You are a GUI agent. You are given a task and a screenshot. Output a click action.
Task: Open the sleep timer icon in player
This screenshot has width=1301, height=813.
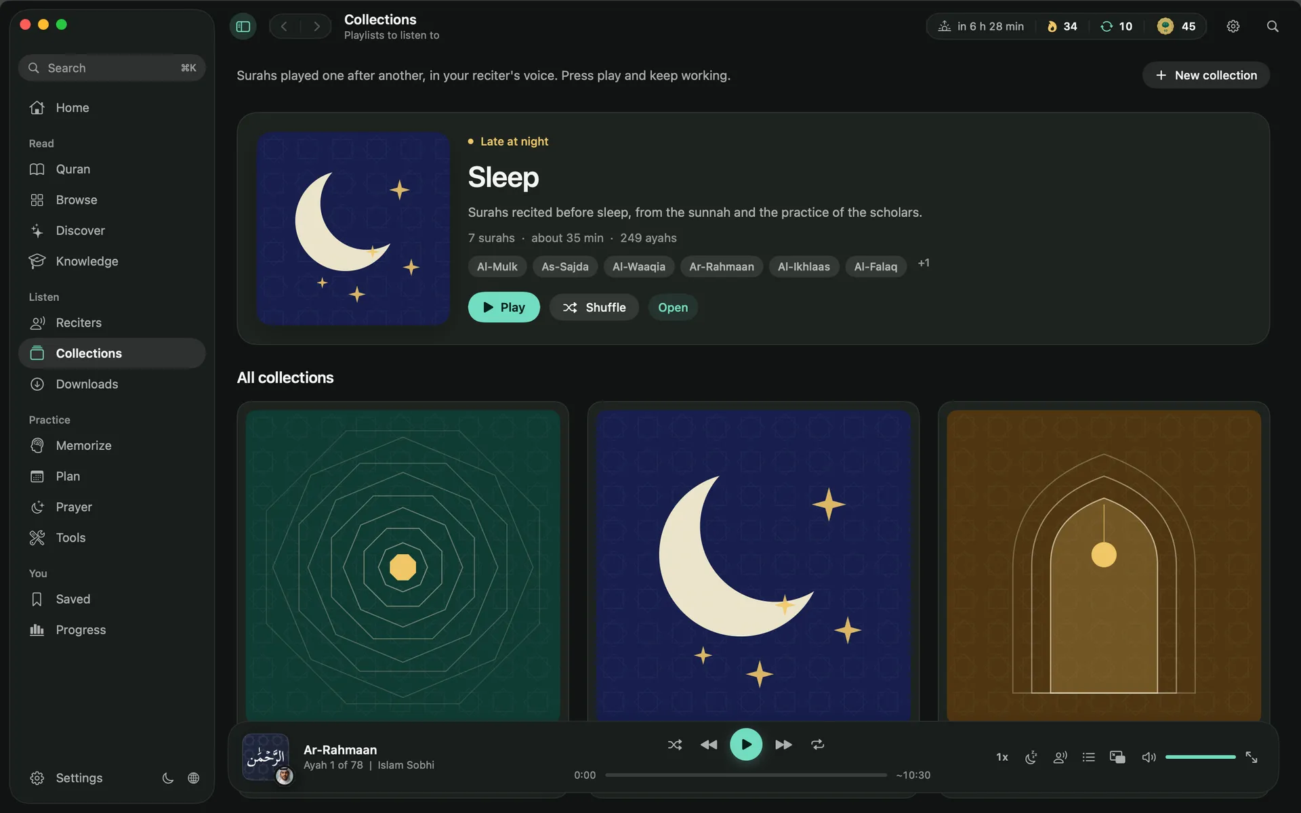[1031, 757]
